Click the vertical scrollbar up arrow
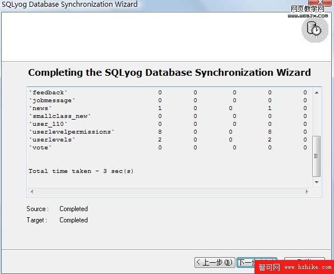The width and height of the screenshot is (334, 274). [x=317, y=93]
